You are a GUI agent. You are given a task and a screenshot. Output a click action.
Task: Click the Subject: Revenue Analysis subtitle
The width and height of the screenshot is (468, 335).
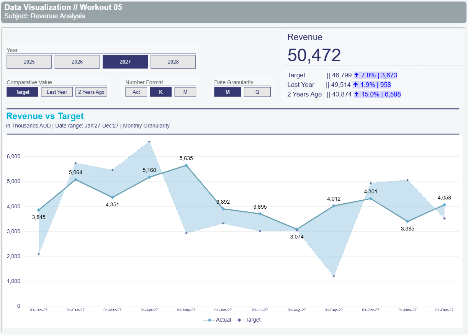point(45,16)
